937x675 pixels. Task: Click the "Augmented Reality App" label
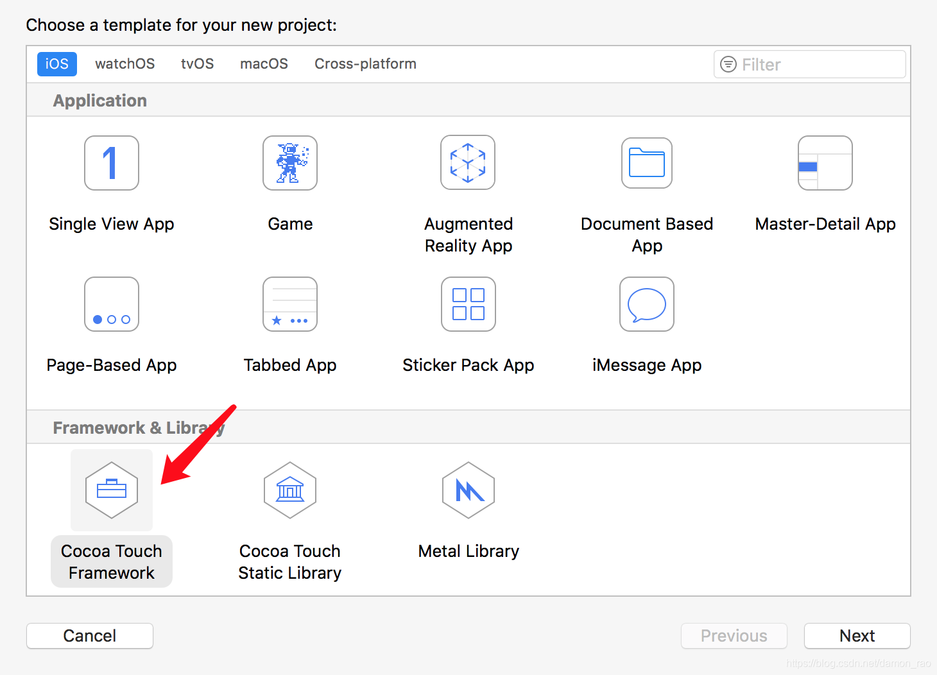(x=468, y=235)
